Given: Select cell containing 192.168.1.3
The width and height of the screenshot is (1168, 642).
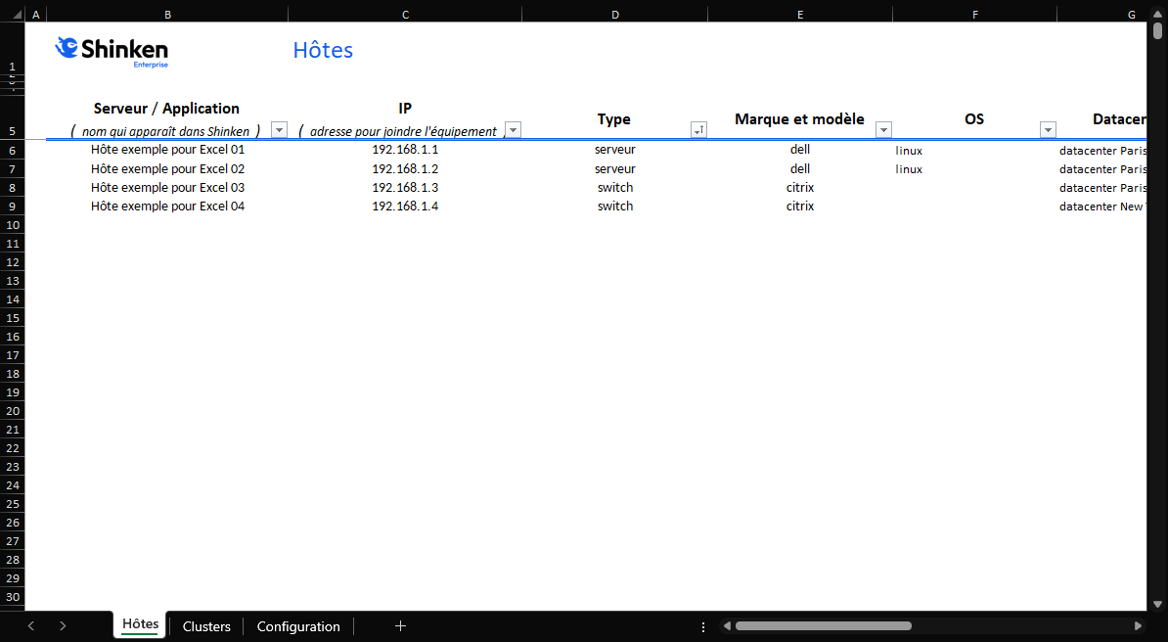Looking at the screenshot, I should click(405, 188).
